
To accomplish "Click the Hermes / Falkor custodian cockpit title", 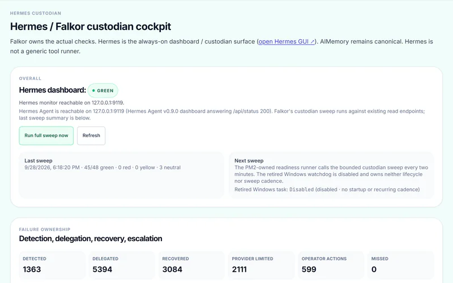I will coord(91,27).
